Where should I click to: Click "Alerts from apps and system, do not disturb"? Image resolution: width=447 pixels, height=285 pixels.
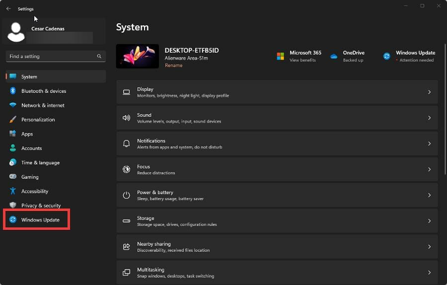pos(180,147)
